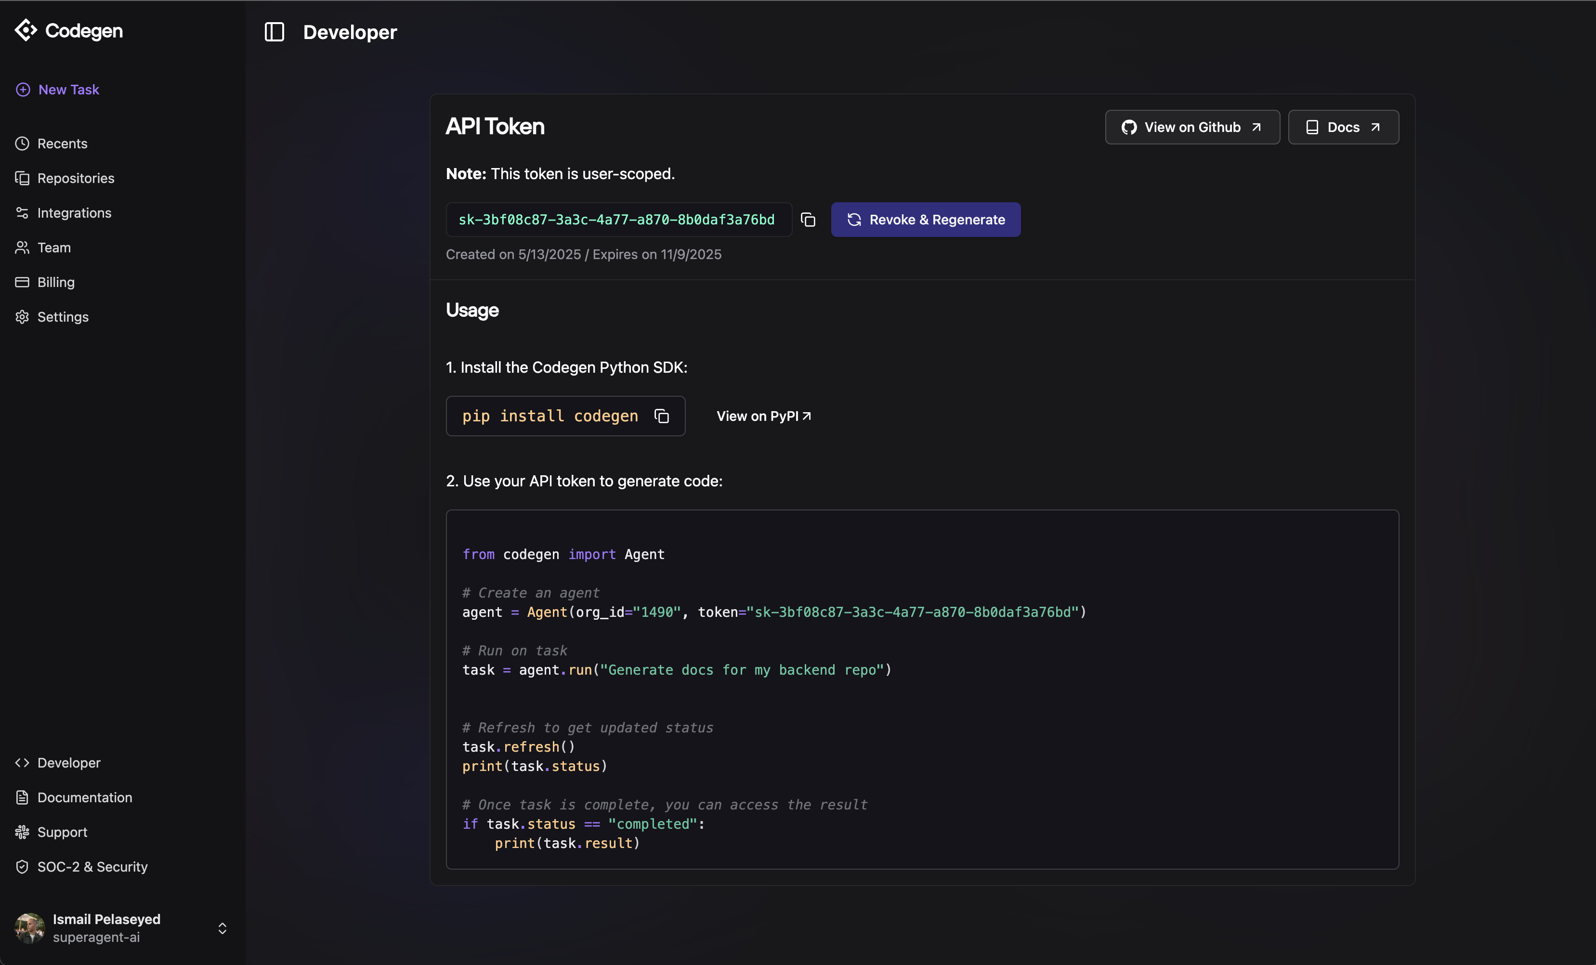Click the Codegen logo icon
The image size is (1596, 965).
[26, 30]
